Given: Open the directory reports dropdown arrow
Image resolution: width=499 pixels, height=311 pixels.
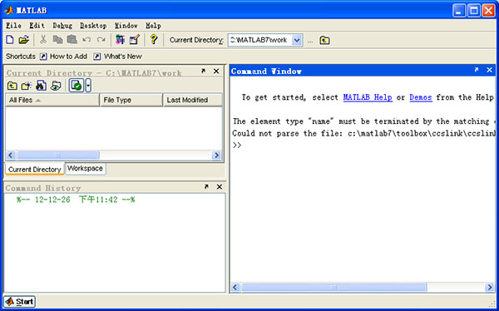Looking at the screenshot, I should pos(88,86).
